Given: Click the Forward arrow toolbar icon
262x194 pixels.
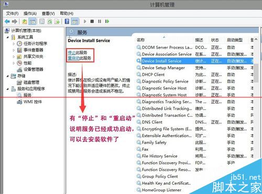Looking at the screenshot, I should pyautogui.click(x=15, y=21).
